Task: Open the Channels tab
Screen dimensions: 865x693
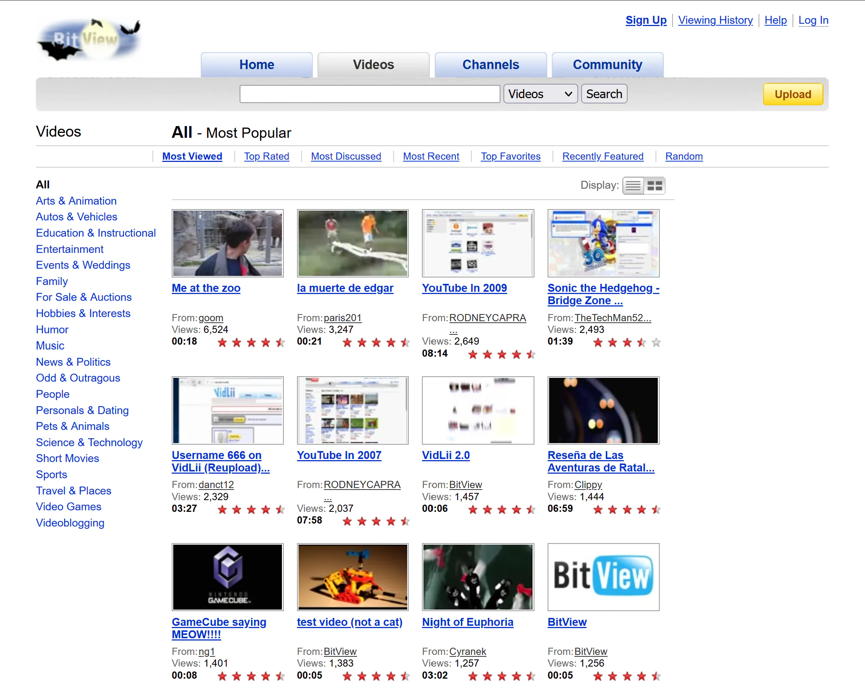Action: pos(490,65)
